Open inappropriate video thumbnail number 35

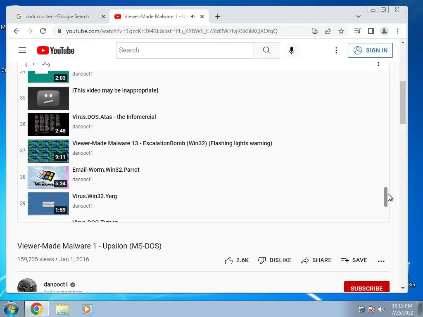pos(48,98)
